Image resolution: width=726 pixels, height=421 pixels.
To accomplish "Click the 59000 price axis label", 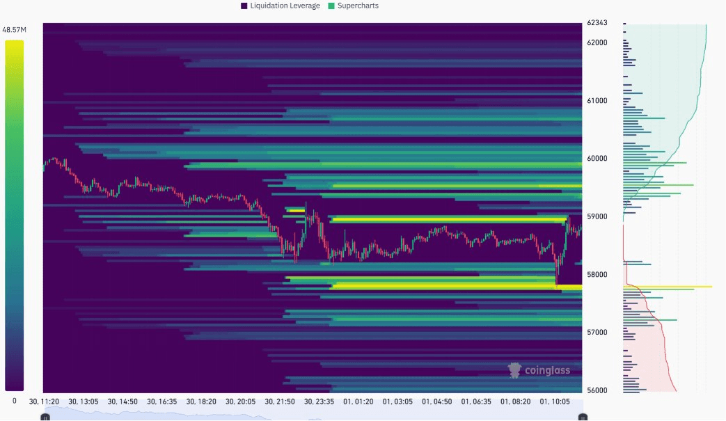I will (x=597, y=216).
